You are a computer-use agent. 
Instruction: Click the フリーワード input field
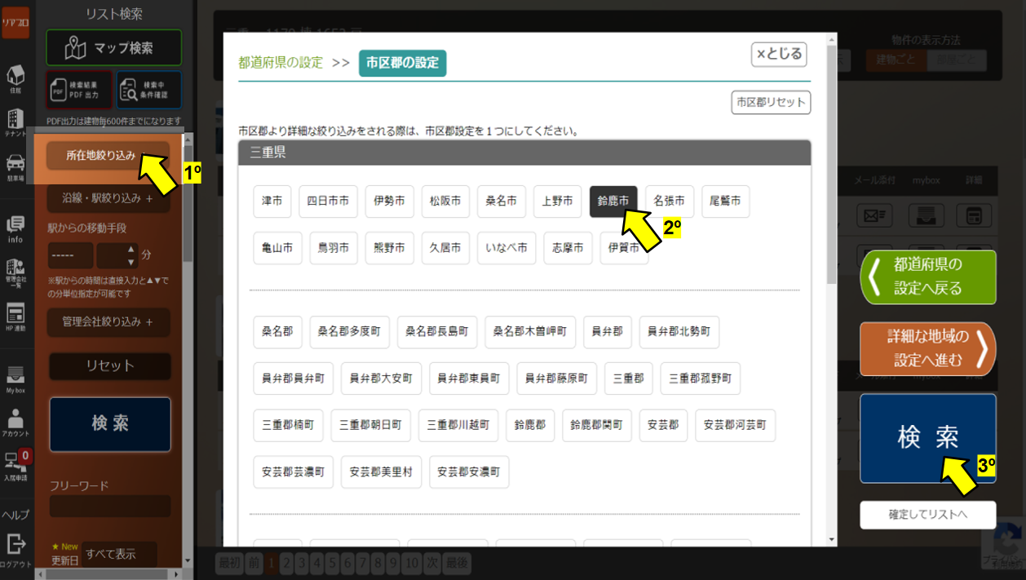point(110,507)
